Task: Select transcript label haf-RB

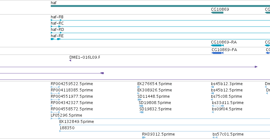Action: (57, 17)
